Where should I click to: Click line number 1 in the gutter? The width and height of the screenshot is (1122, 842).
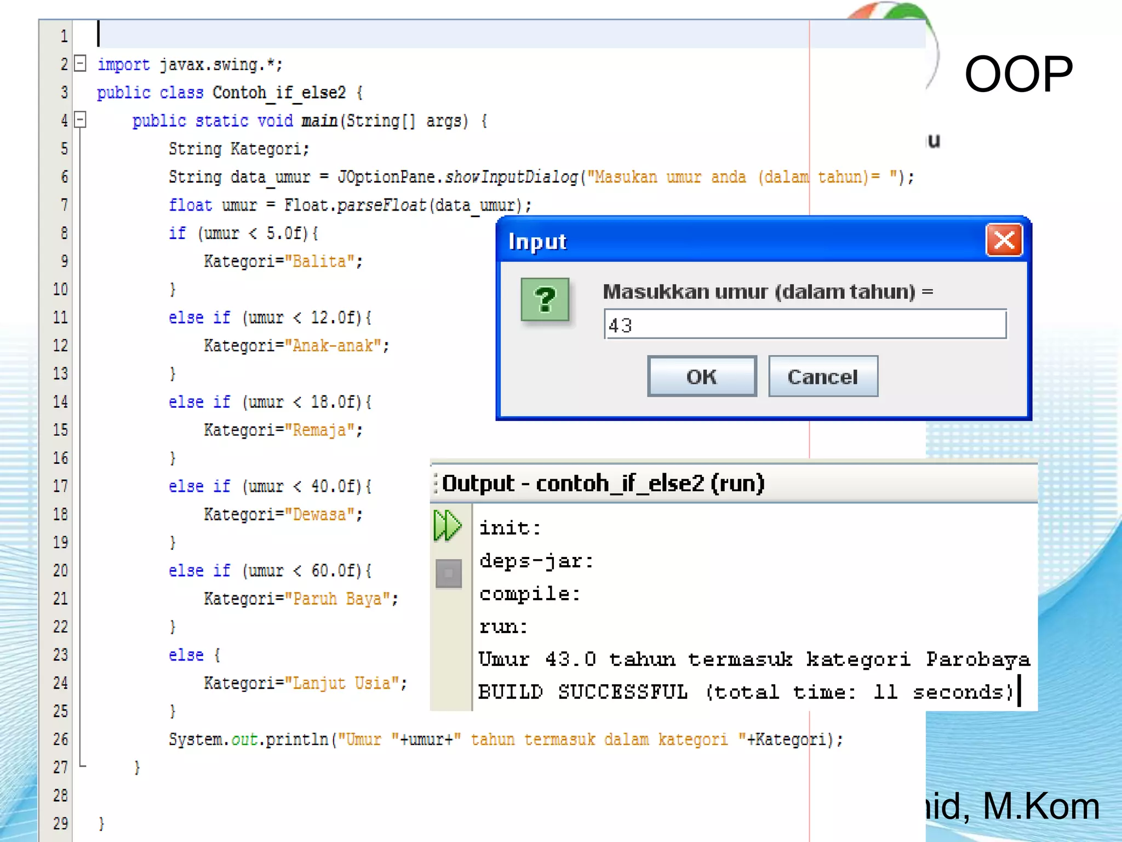(64, 36)
